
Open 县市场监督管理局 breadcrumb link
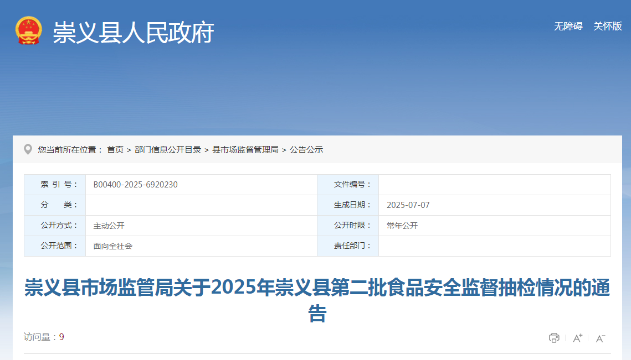pos(245,150)
